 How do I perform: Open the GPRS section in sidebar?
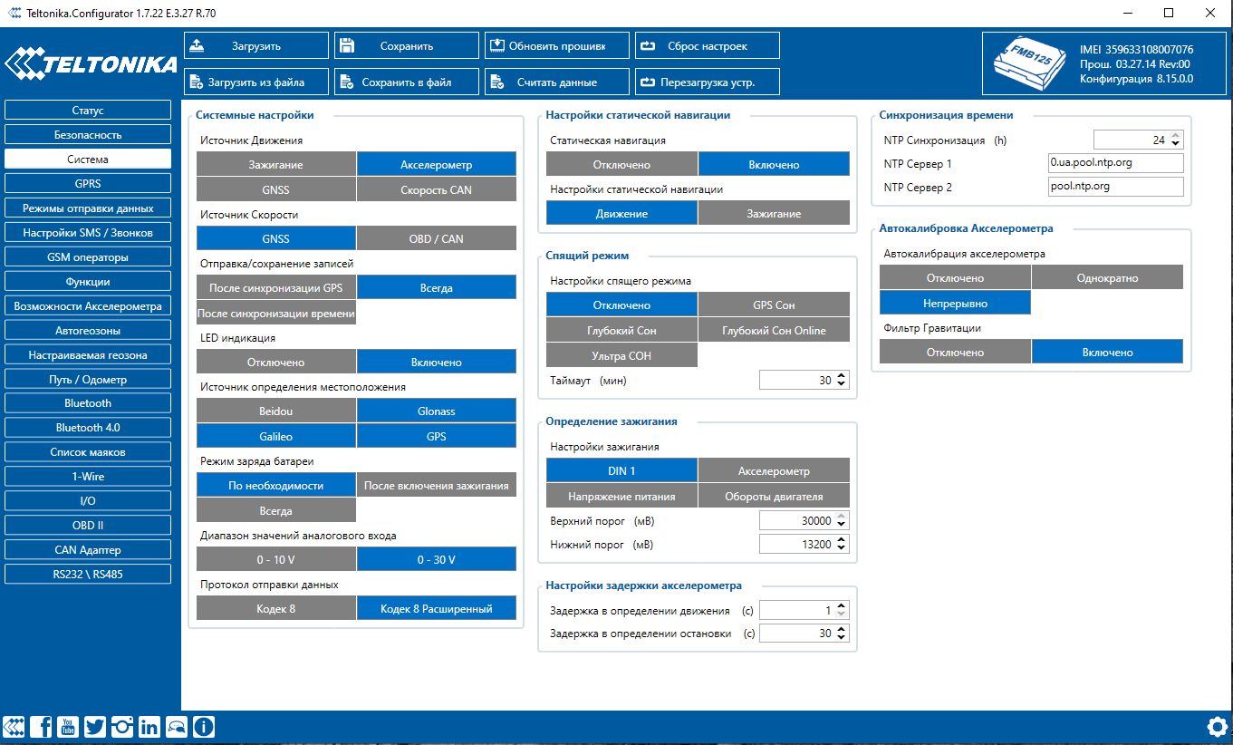point(88,184)
